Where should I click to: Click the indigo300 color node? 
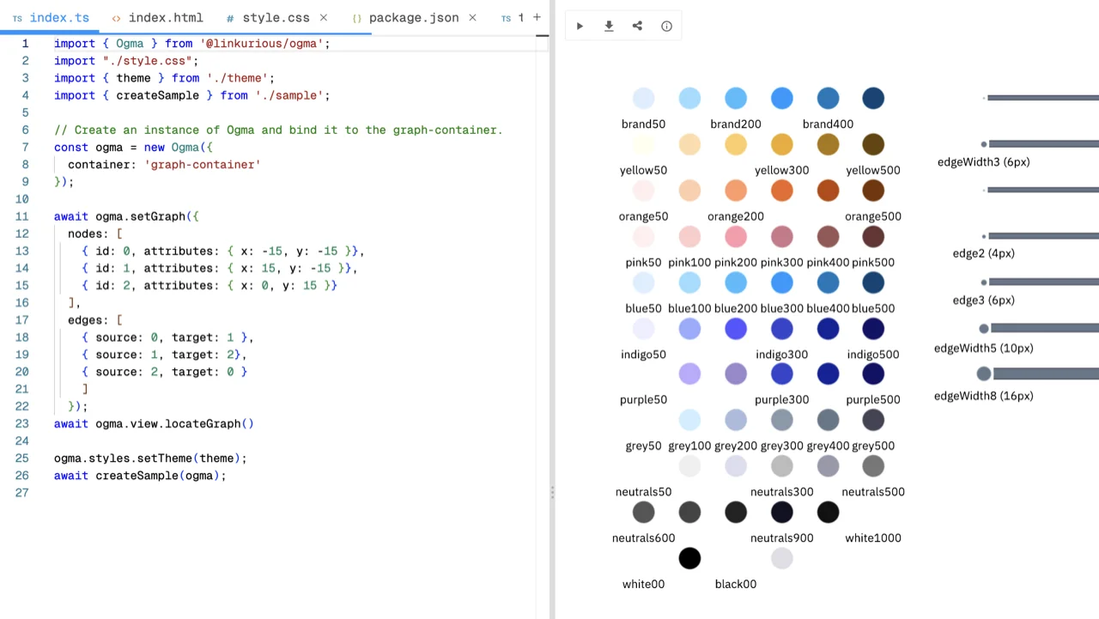point(781,328)
